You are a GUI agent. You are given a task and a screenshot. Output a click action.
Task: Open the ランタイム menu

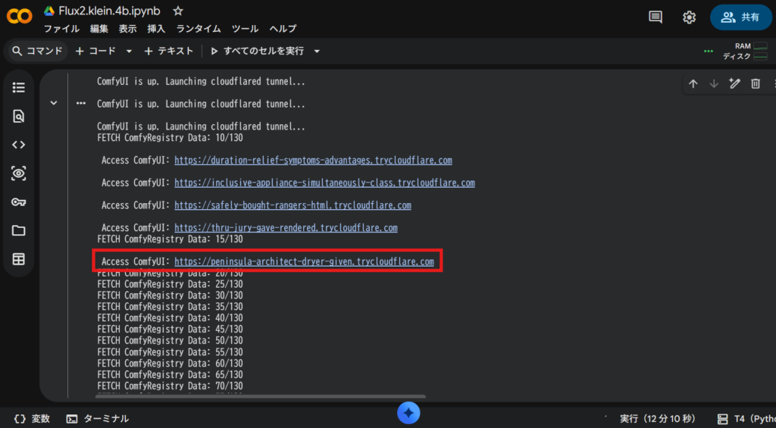(x=199, y=29)
